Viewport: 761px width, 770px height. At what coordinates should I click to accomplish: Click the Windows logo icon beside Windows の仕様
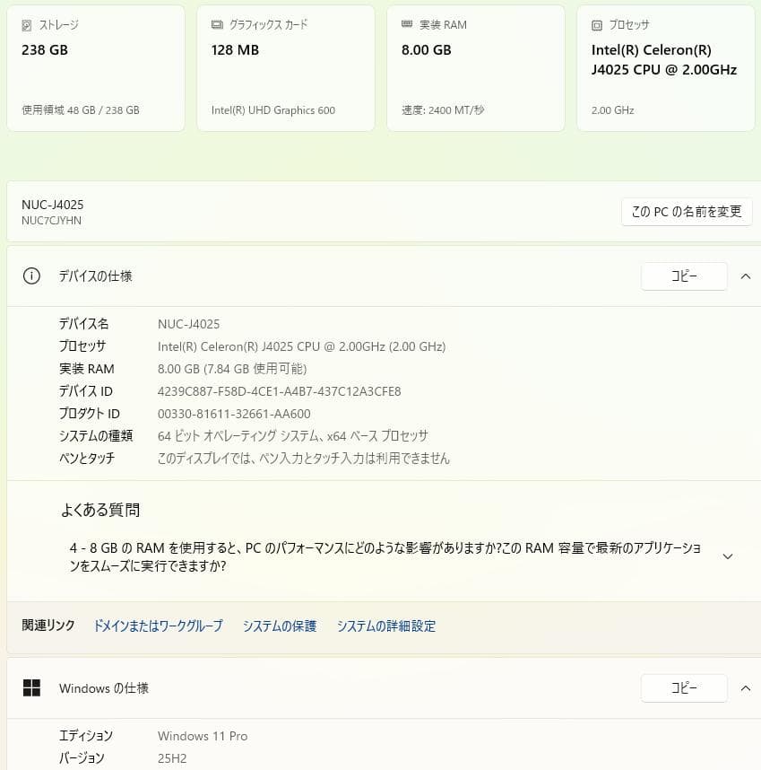(33, 688)
